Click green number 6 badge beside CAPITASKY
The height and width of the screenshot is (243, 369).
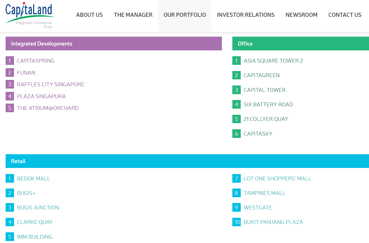(x=236, y=134)
